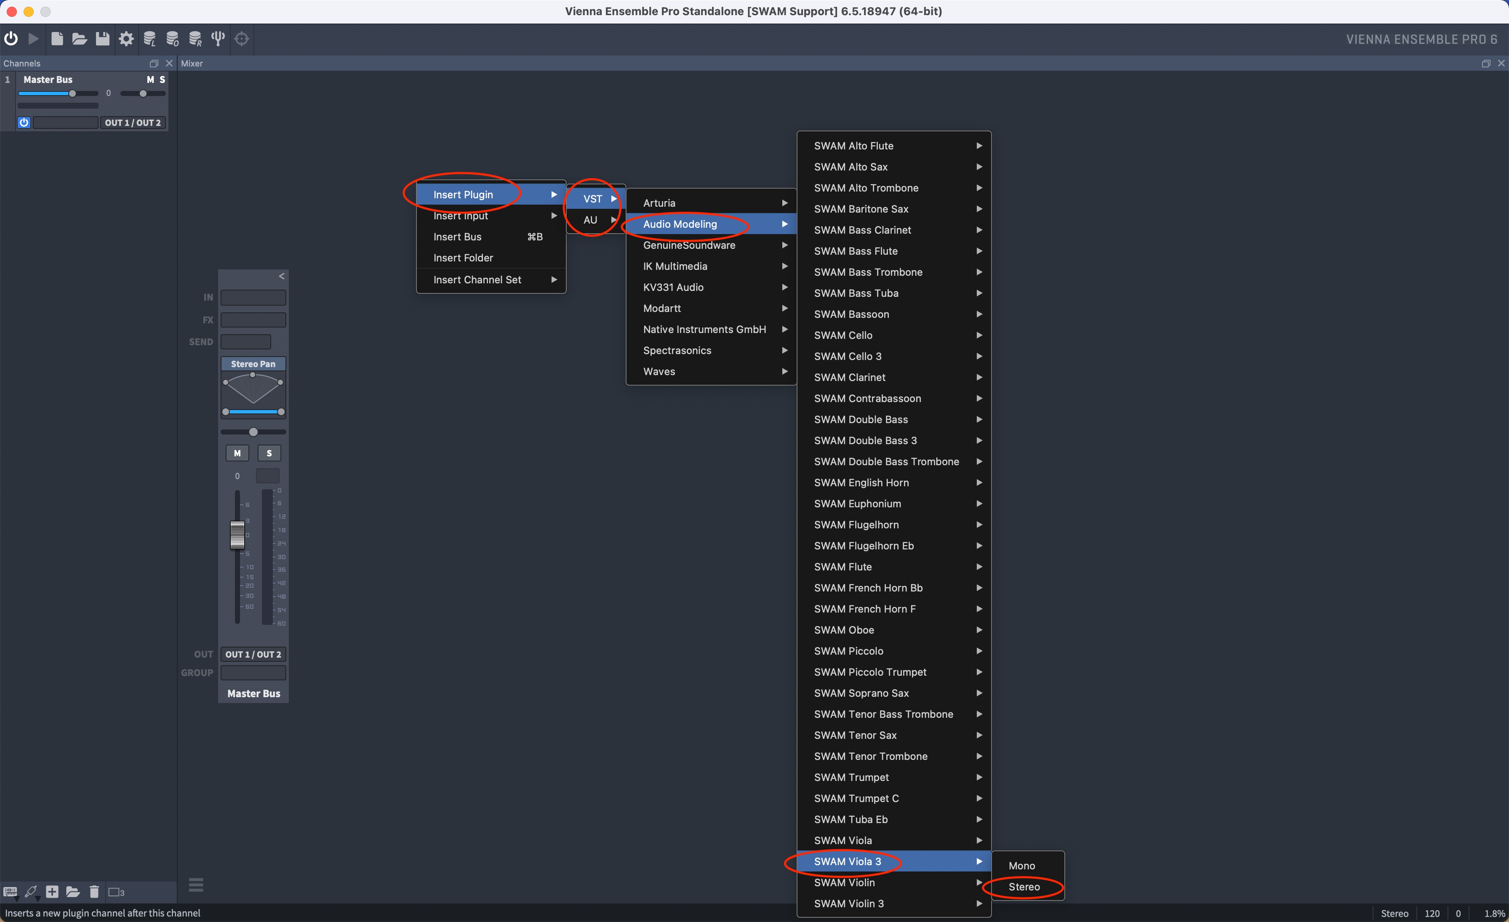Click the save project floppy icon
Image resolution: width=1509 pixels, height=922 pixels.
(102, 39)
